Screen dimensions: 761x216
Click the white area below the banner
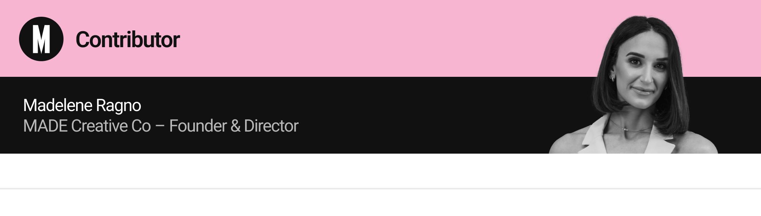click(380, 170)
